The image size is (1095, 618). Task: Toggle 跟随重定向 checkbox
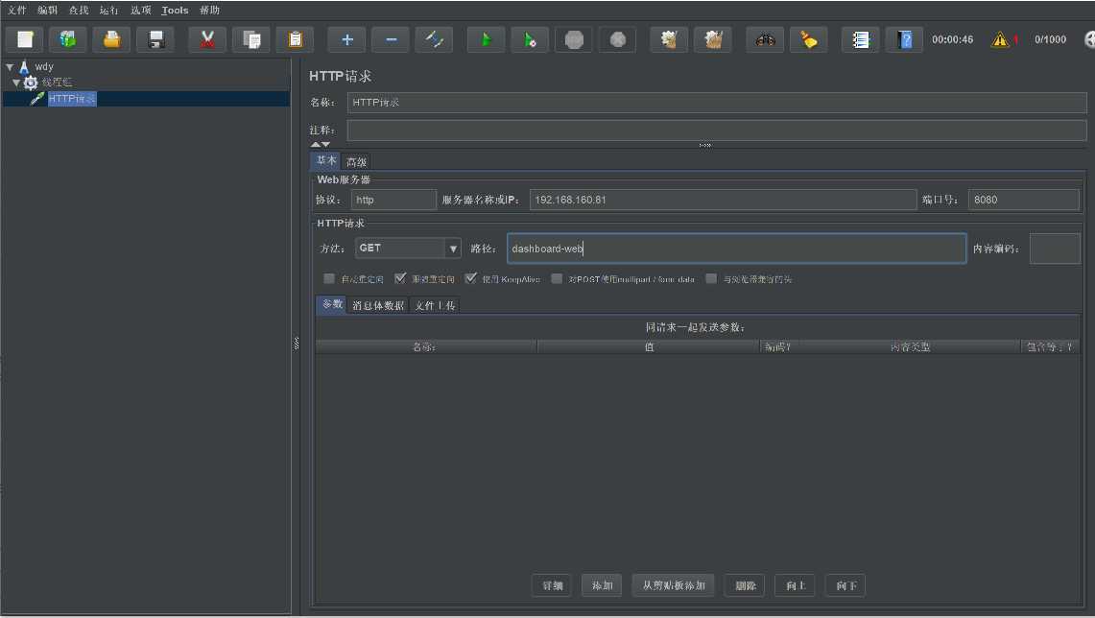coord(400,278)
